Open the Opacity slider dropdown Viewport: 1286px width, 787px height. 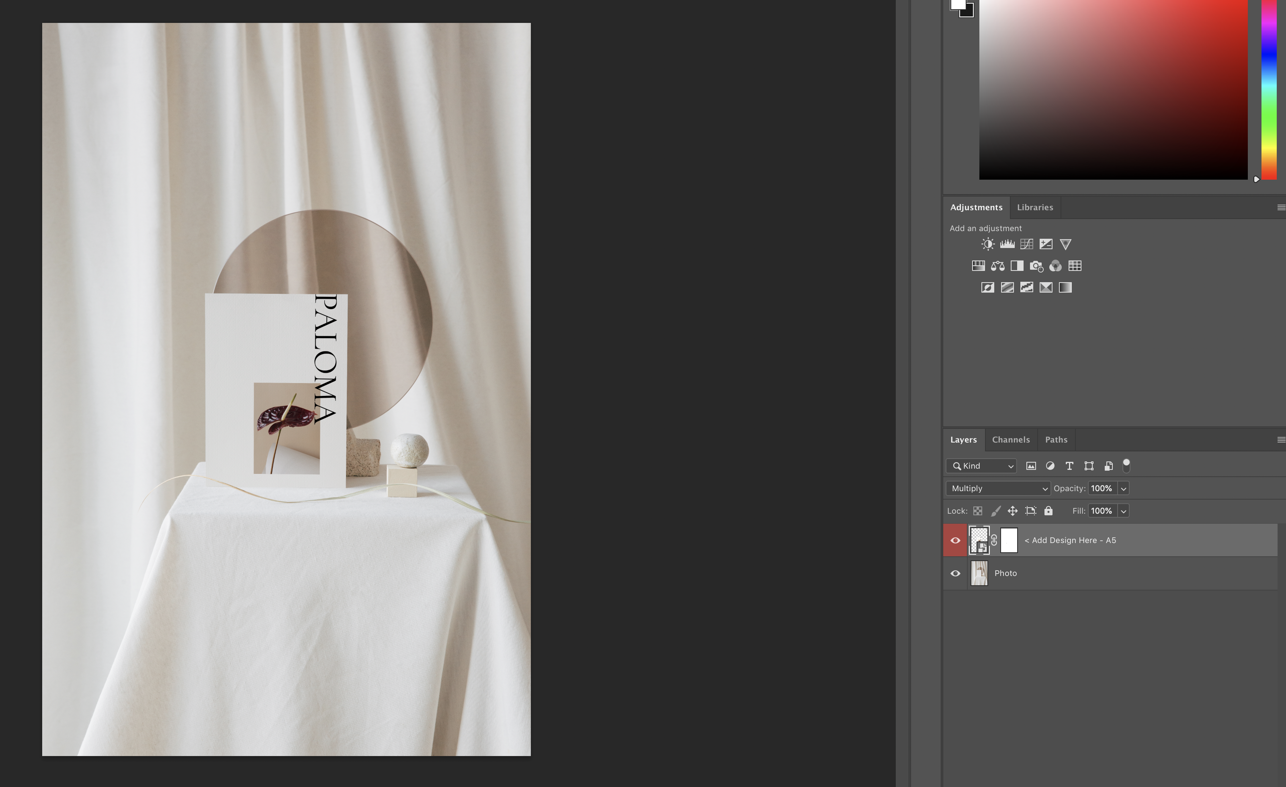pos(1124,488)
